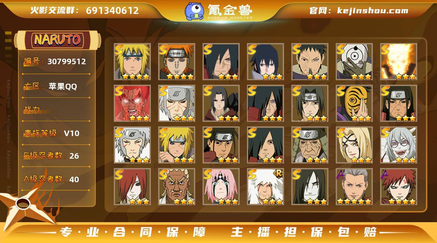Click the blue one-eyed monster logo
437x243 pixels.
coord(194,11)
